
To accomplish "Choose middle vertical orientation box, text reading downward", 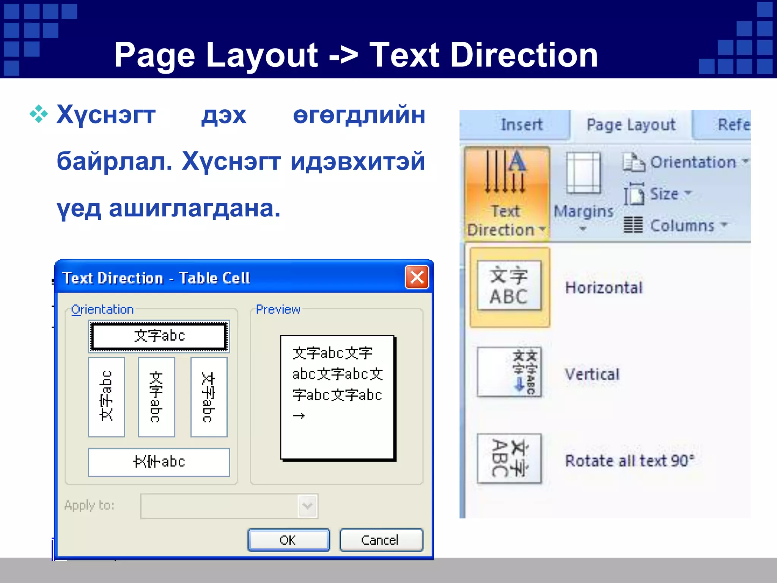I will tap(156, 397).
